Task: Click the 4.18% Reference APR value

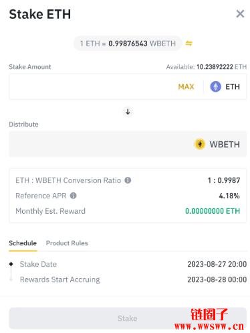Action: pos(229,196)
